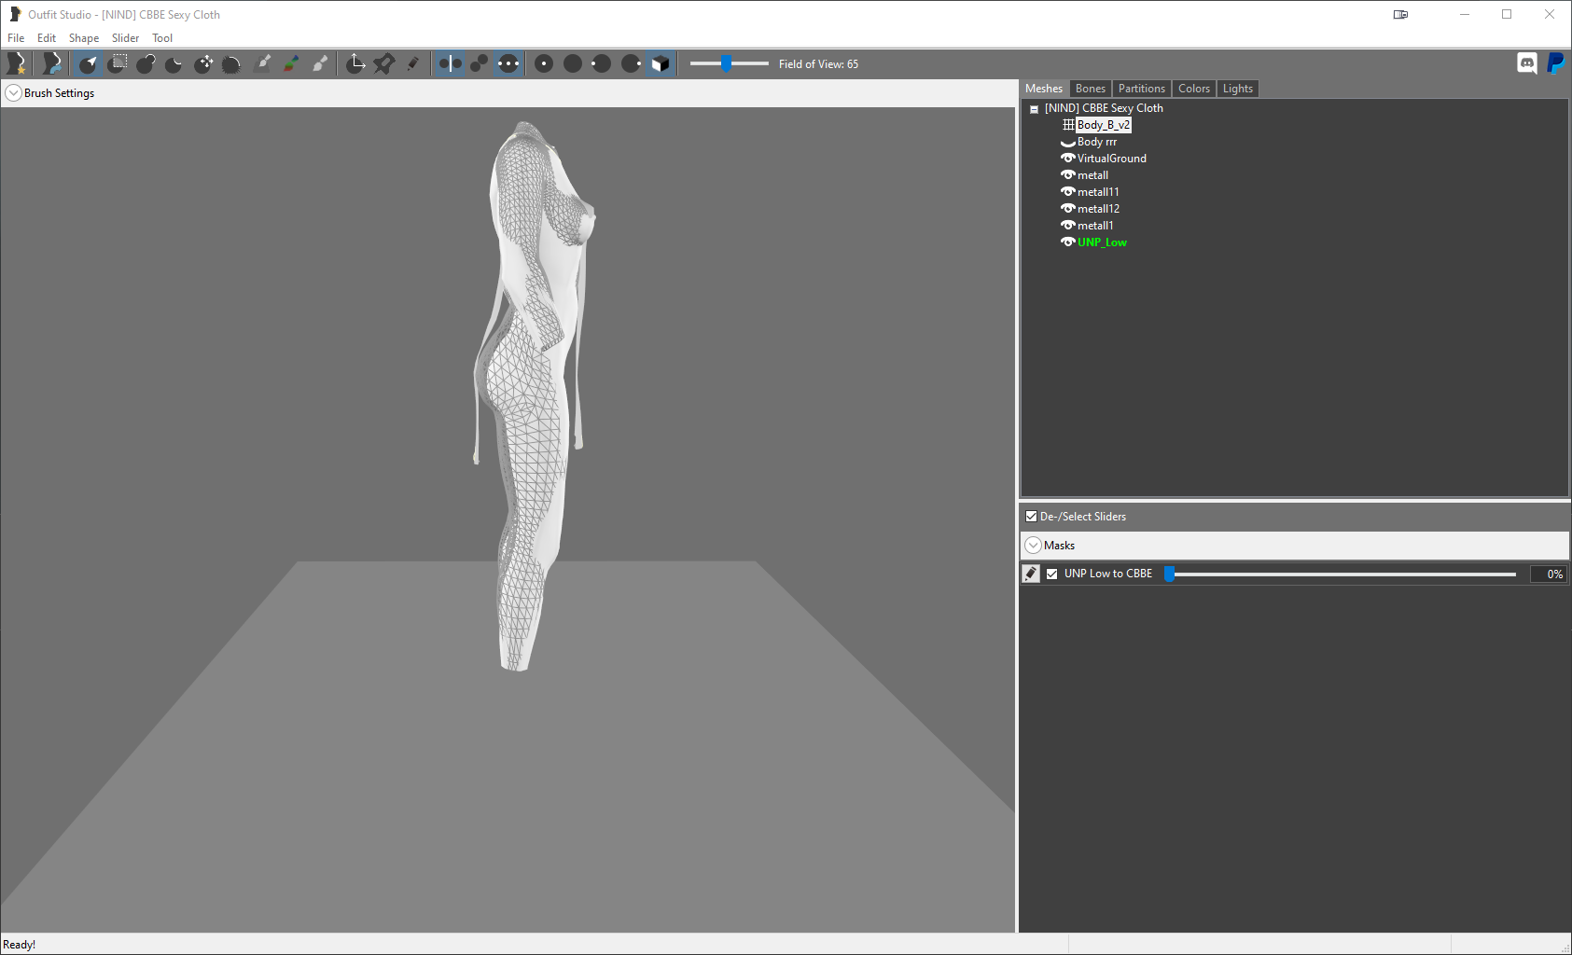The height and width of the screenshot is (955, 1572).
Task: Hide the metall11 mesh
Action: coord(1068,192)
